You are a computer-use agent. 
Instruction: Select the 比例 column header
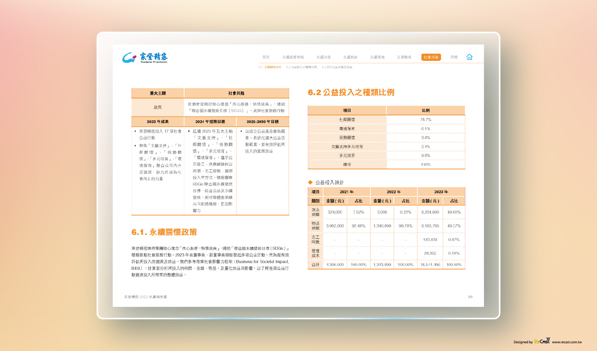coord(426,111)
